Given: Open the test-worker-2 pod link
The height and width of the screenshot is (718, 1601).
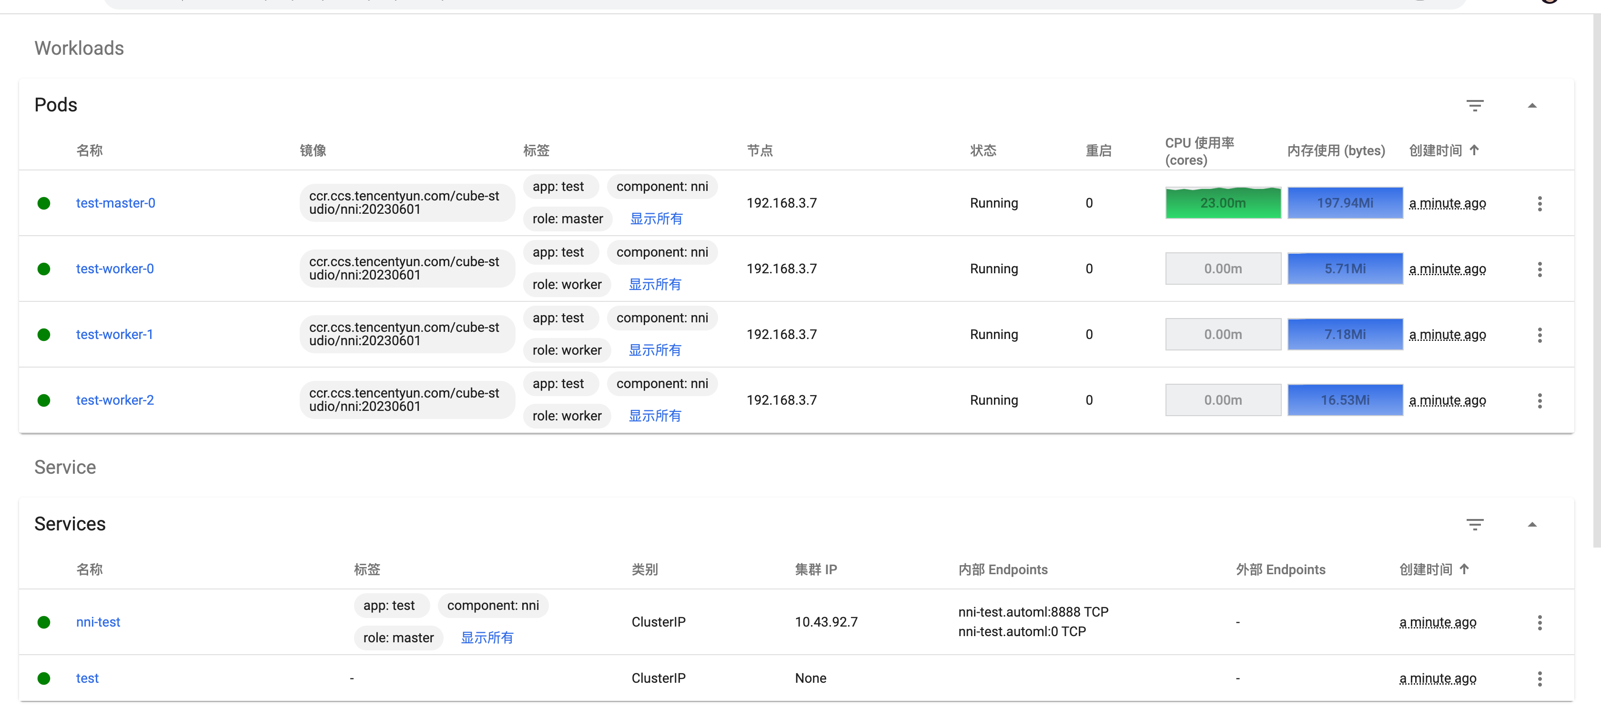Looking at the screenshot, I should tap(114, 400).
